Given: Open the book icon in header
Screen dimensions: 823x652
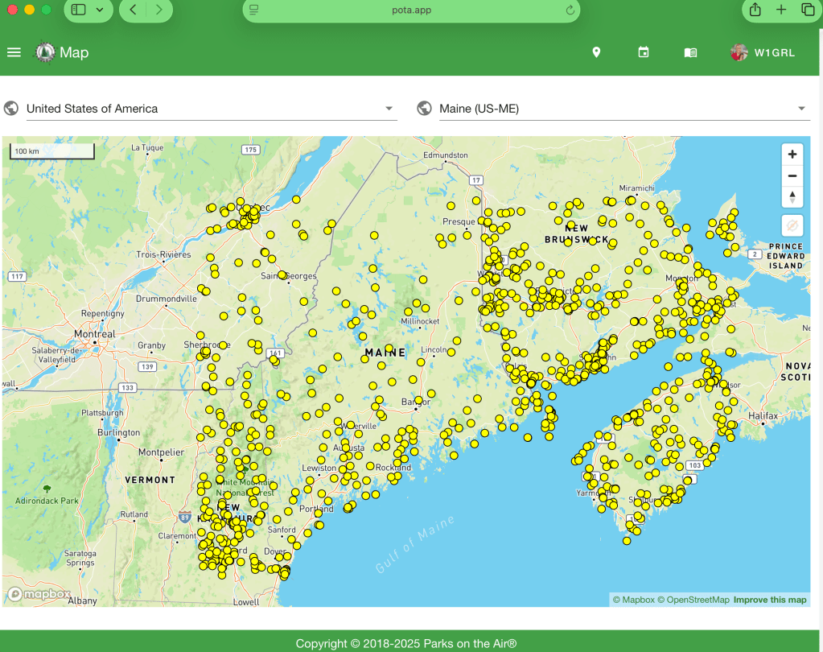Looking at the screenshot, I should pyautogui.click(x=690, y=52).
